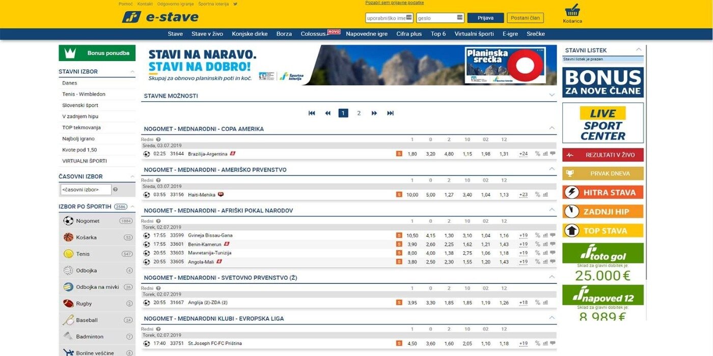Open the Borza menu item
The width and height of the screenshot is (713, 356).
coord(284,34)
